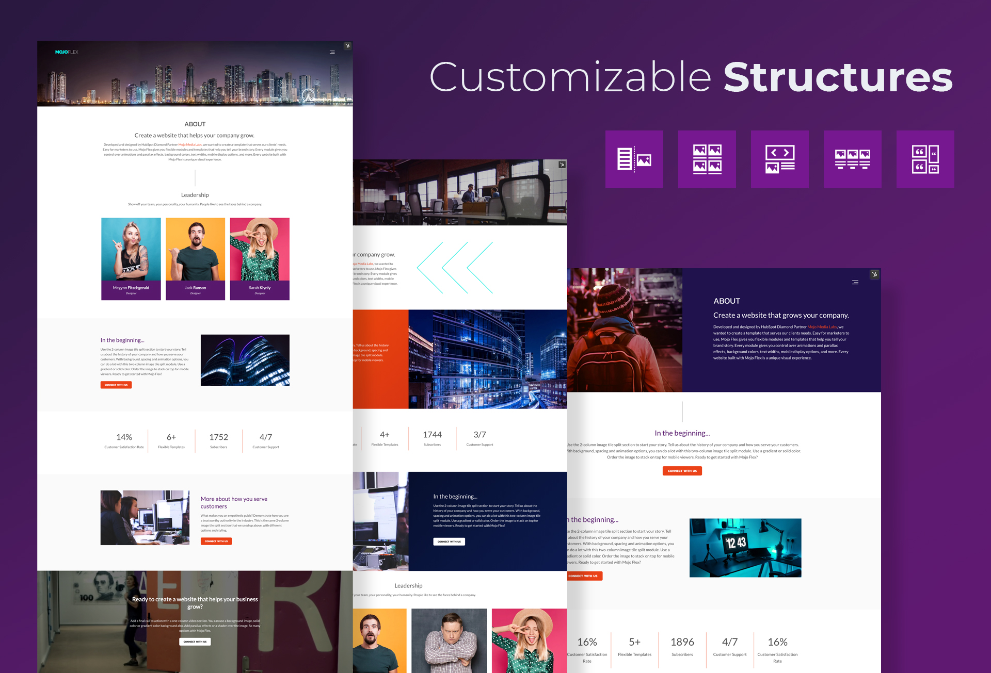This screenshot has height=673, width=991.
Task: Click Connect With Us under More about customers
Action: tap(216, 541)
